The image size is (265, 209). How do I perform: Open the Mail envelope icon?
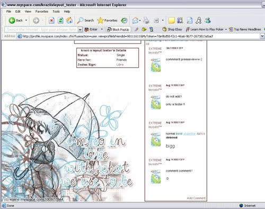point(135,21)
